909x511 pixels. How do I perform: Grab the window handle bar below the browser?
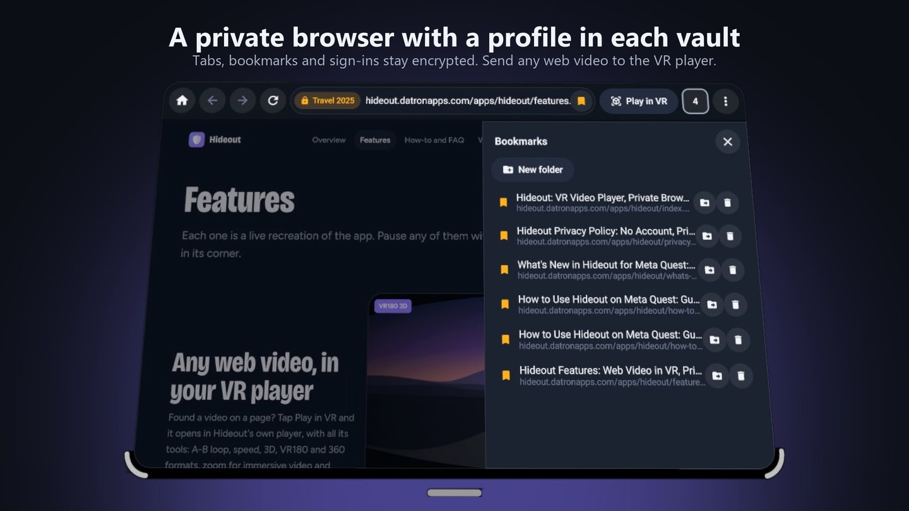[454, 493]
